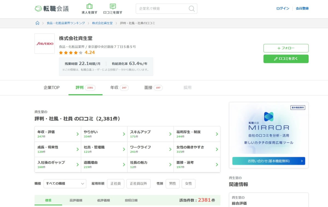Screen dimensions: 328x207
Task: Click the search magnifier icon
Action: coord(192,9)
